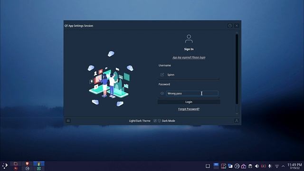Open the KDE application launcher

pos(5,166)
